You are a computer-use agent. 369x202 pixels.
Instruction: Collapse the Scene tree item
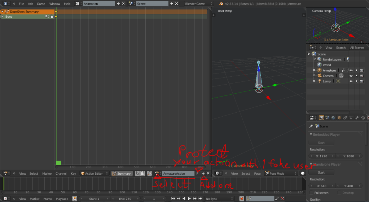[x=308, y=54]
